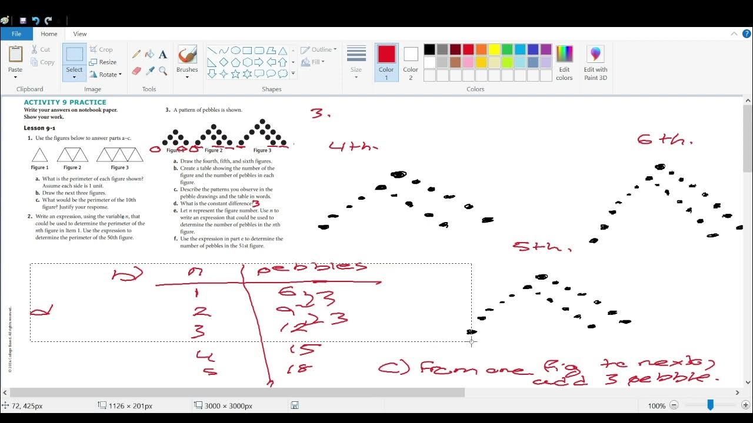Pick the Rectangle shape
The height and width of the screenshot is (423, 753).
point(248,51)
